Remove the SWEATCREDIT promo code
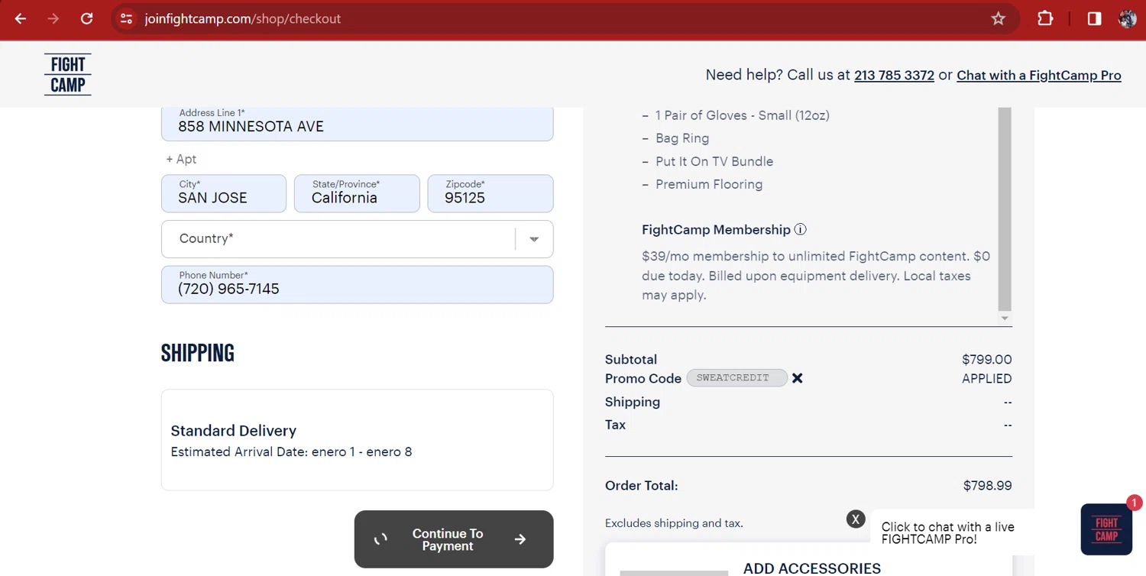 coord(797,378)
